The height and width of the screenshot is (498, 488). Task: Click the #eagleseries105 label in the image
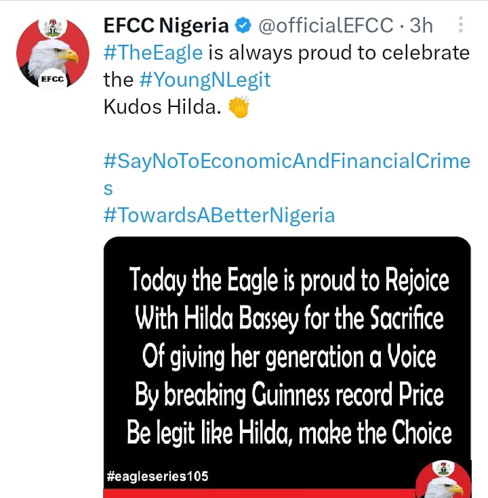point(158,476)
